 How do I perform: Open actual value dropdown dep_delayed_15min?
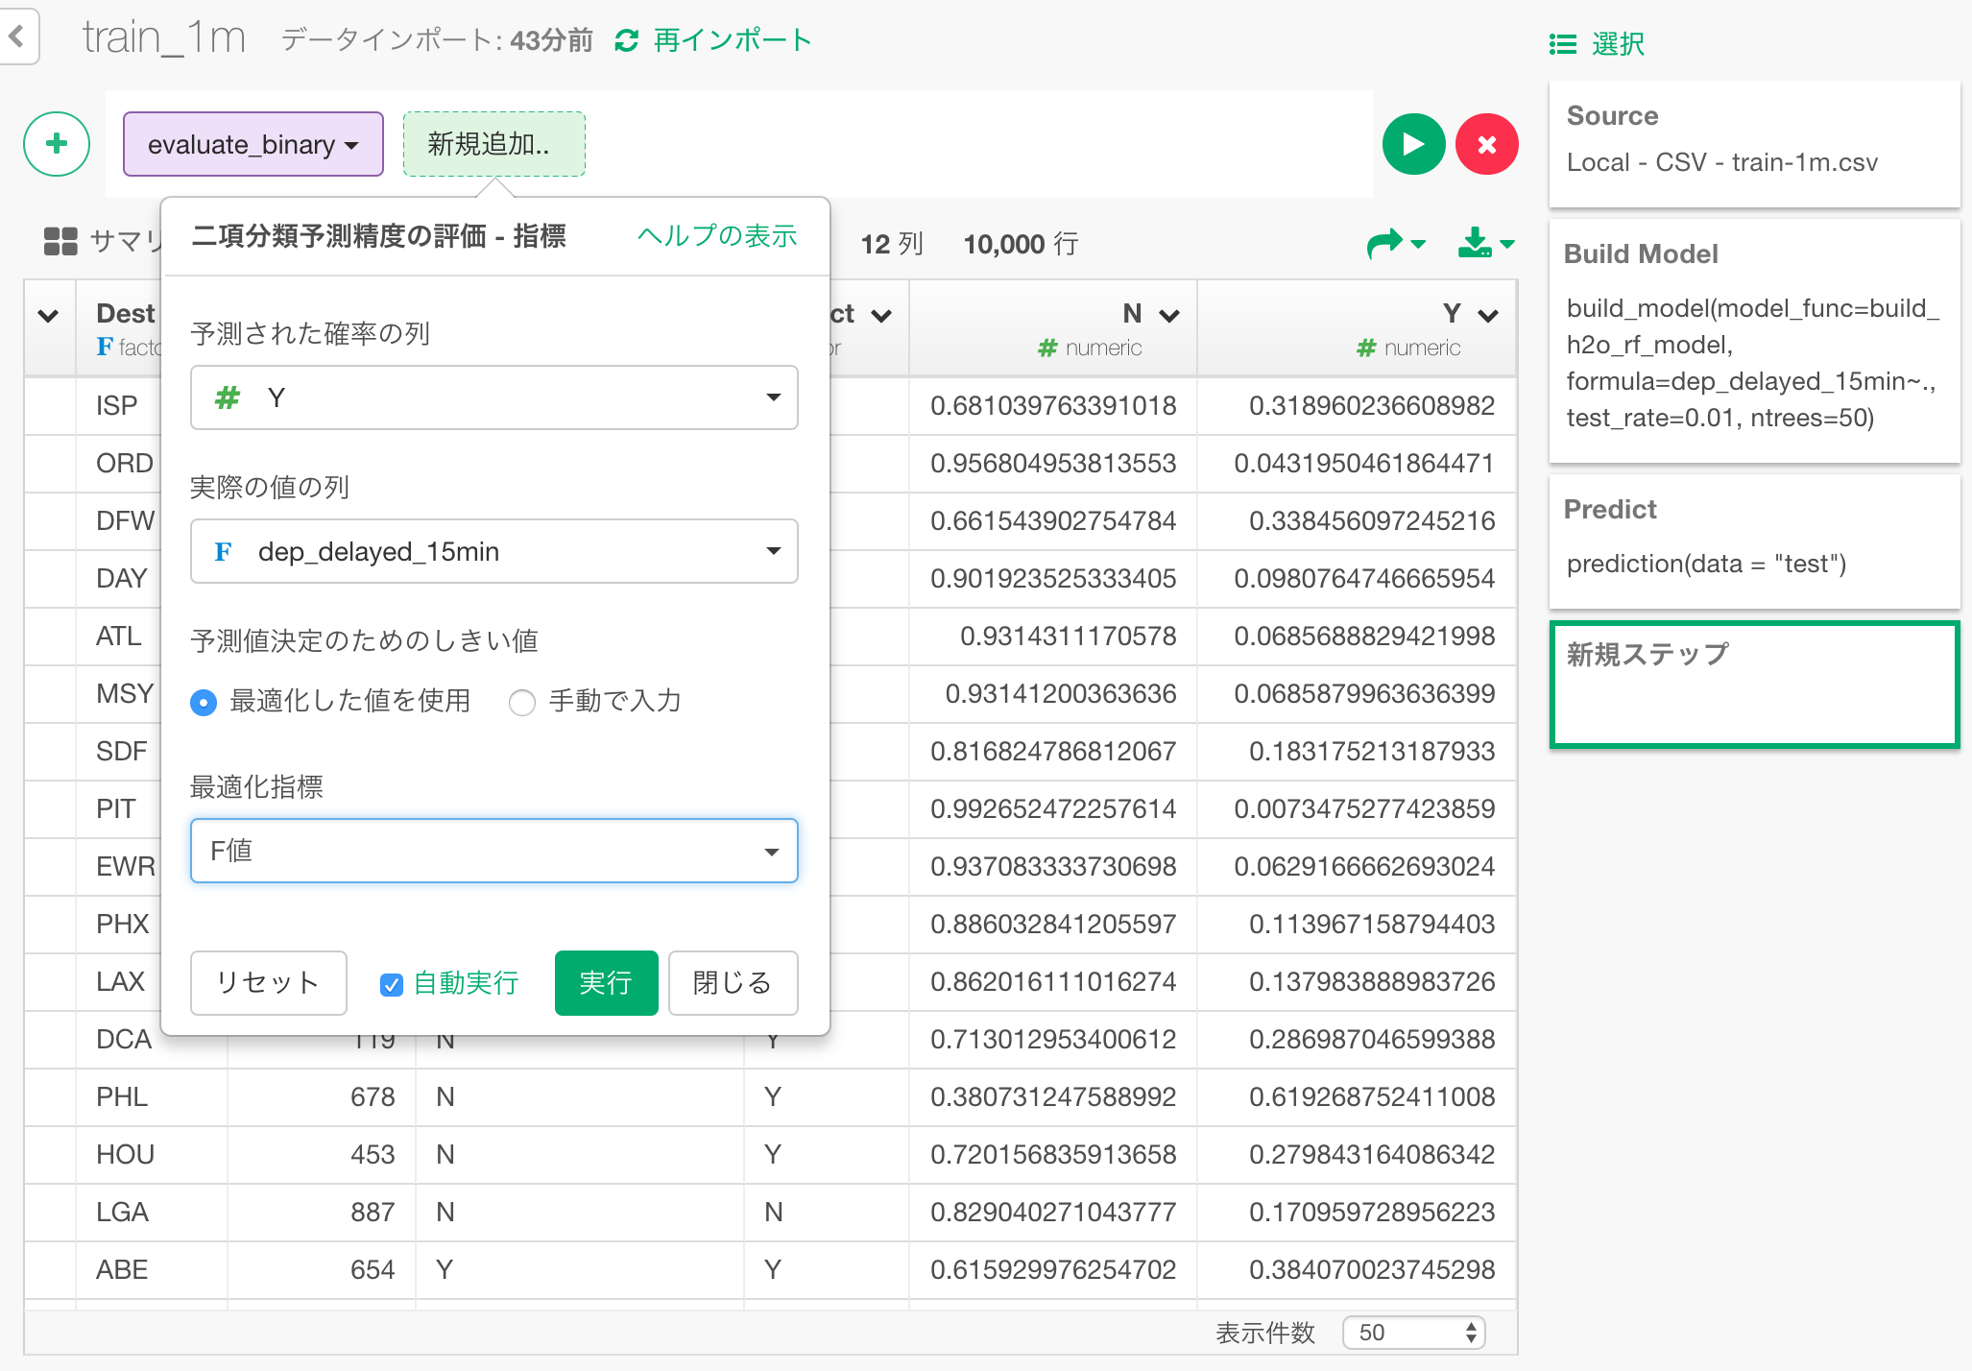pyautogui.click(x=493, y=551)
